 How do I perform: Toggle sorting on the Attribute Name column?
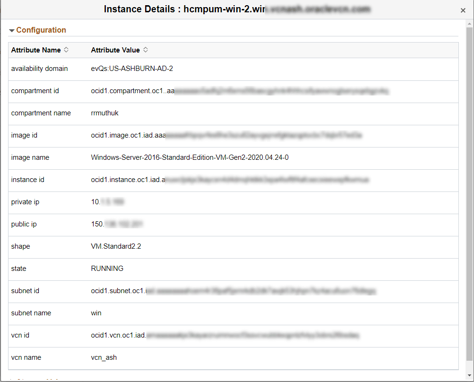(x=66, y=50)
